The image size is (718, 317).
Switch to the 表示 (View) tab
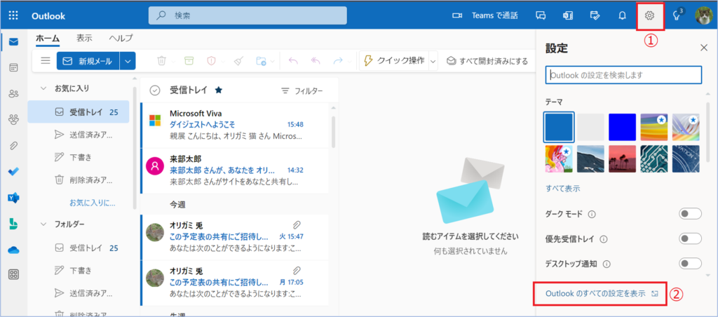pyautogui.click(x=84, y=38)
